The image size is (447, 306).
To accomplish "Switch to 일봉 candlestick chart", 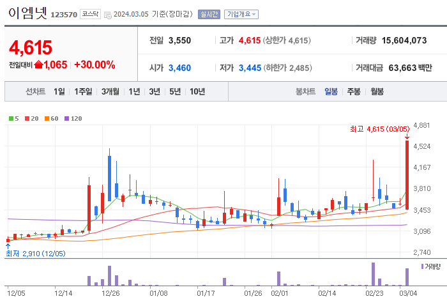I will pyautogui.click(x=331, y=91).
